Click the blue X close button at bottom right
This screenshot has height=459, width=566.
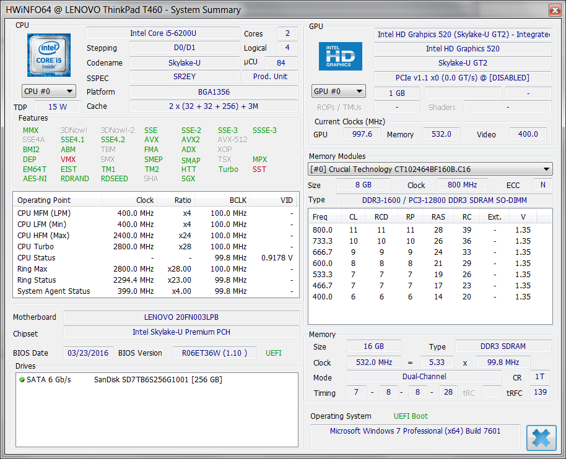541,438
